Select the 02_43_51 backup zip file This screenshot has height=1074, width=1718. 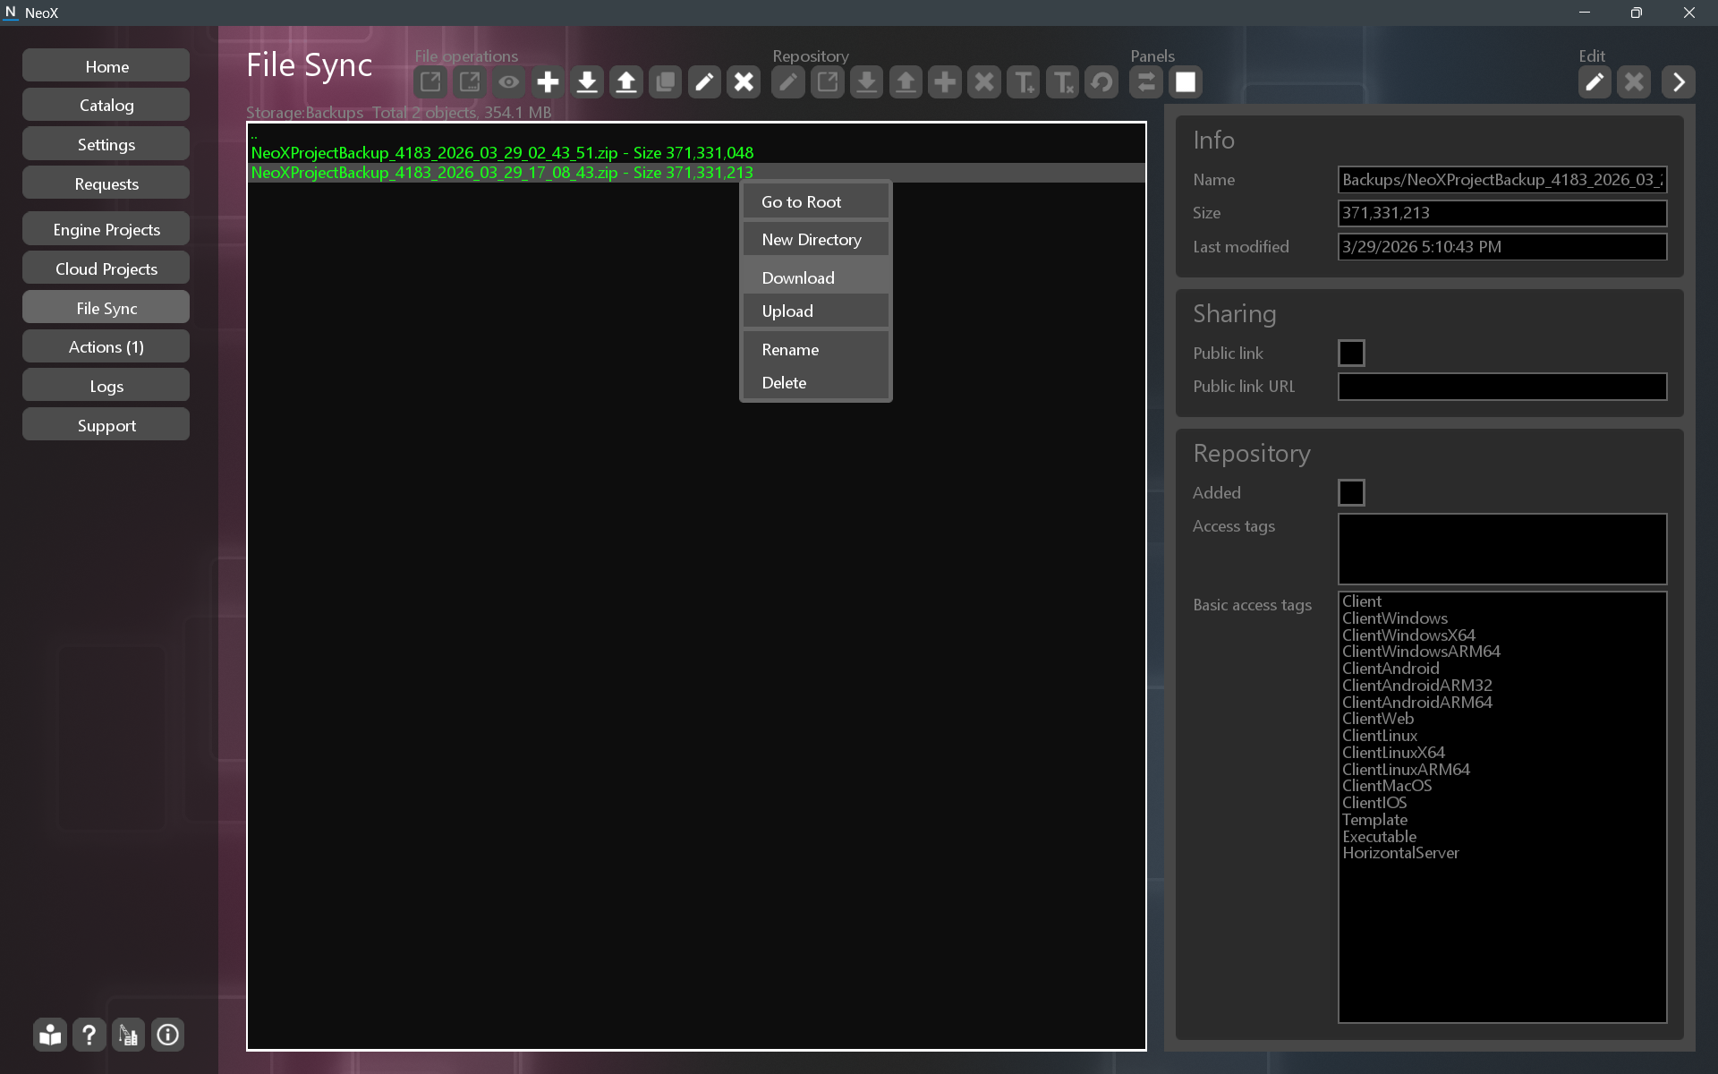[502, 153]
